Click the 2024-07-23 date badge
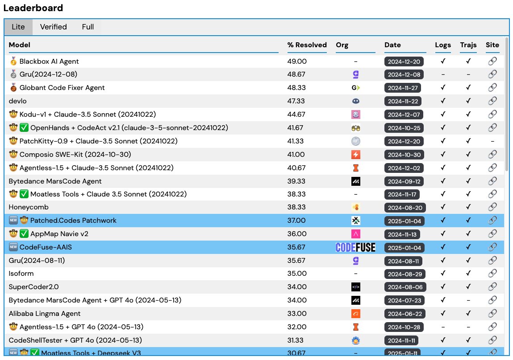Screen dimensions: 513x360 pos(404,300)
